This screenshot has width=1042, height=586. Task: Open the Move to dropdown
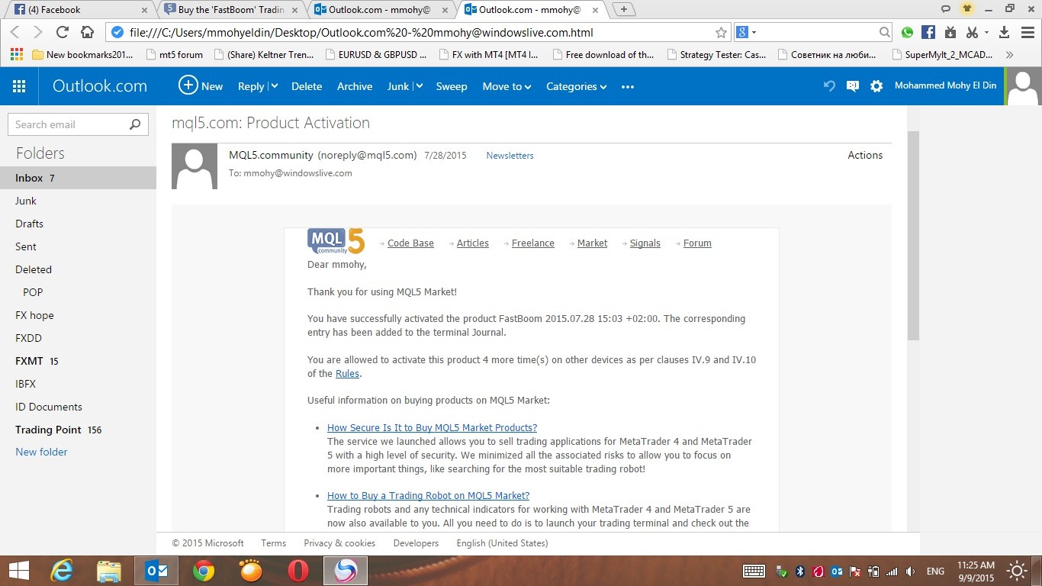coord(507,86)
